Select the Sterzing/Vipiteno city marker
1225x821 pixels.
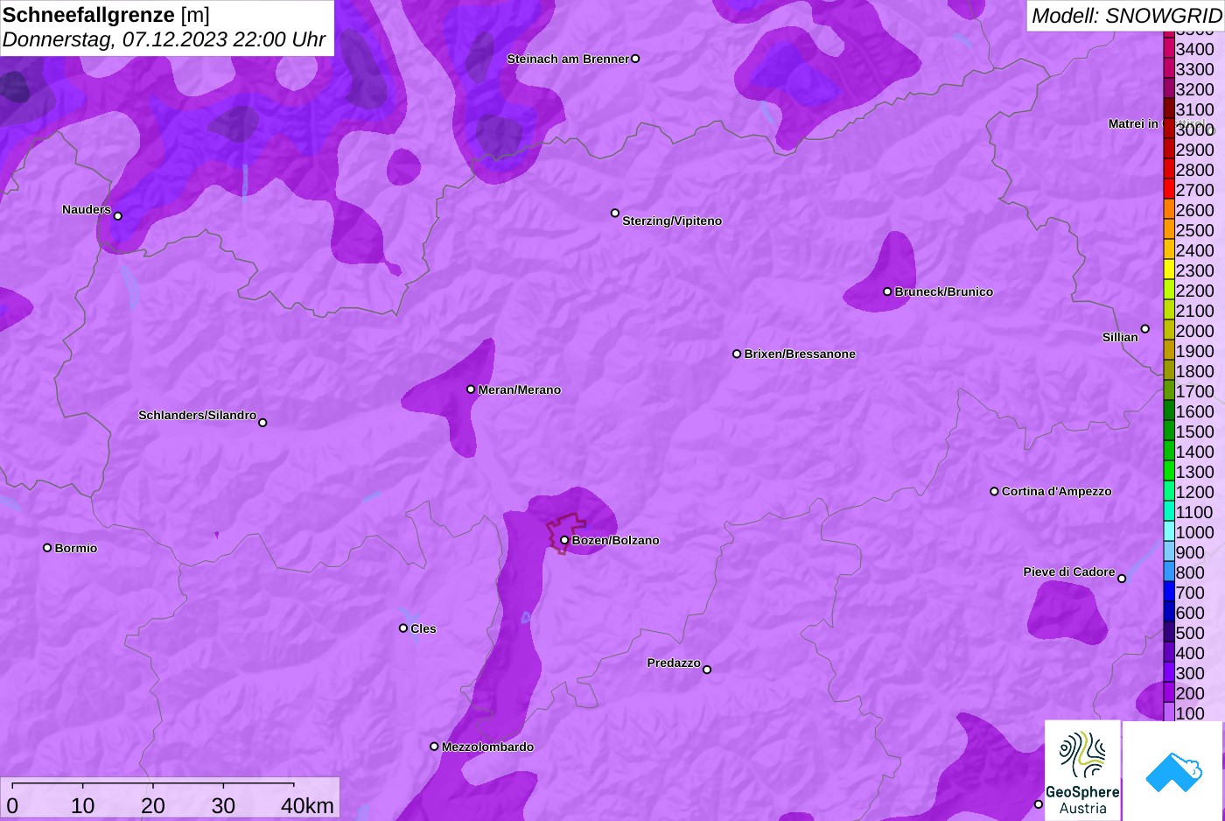615,213
